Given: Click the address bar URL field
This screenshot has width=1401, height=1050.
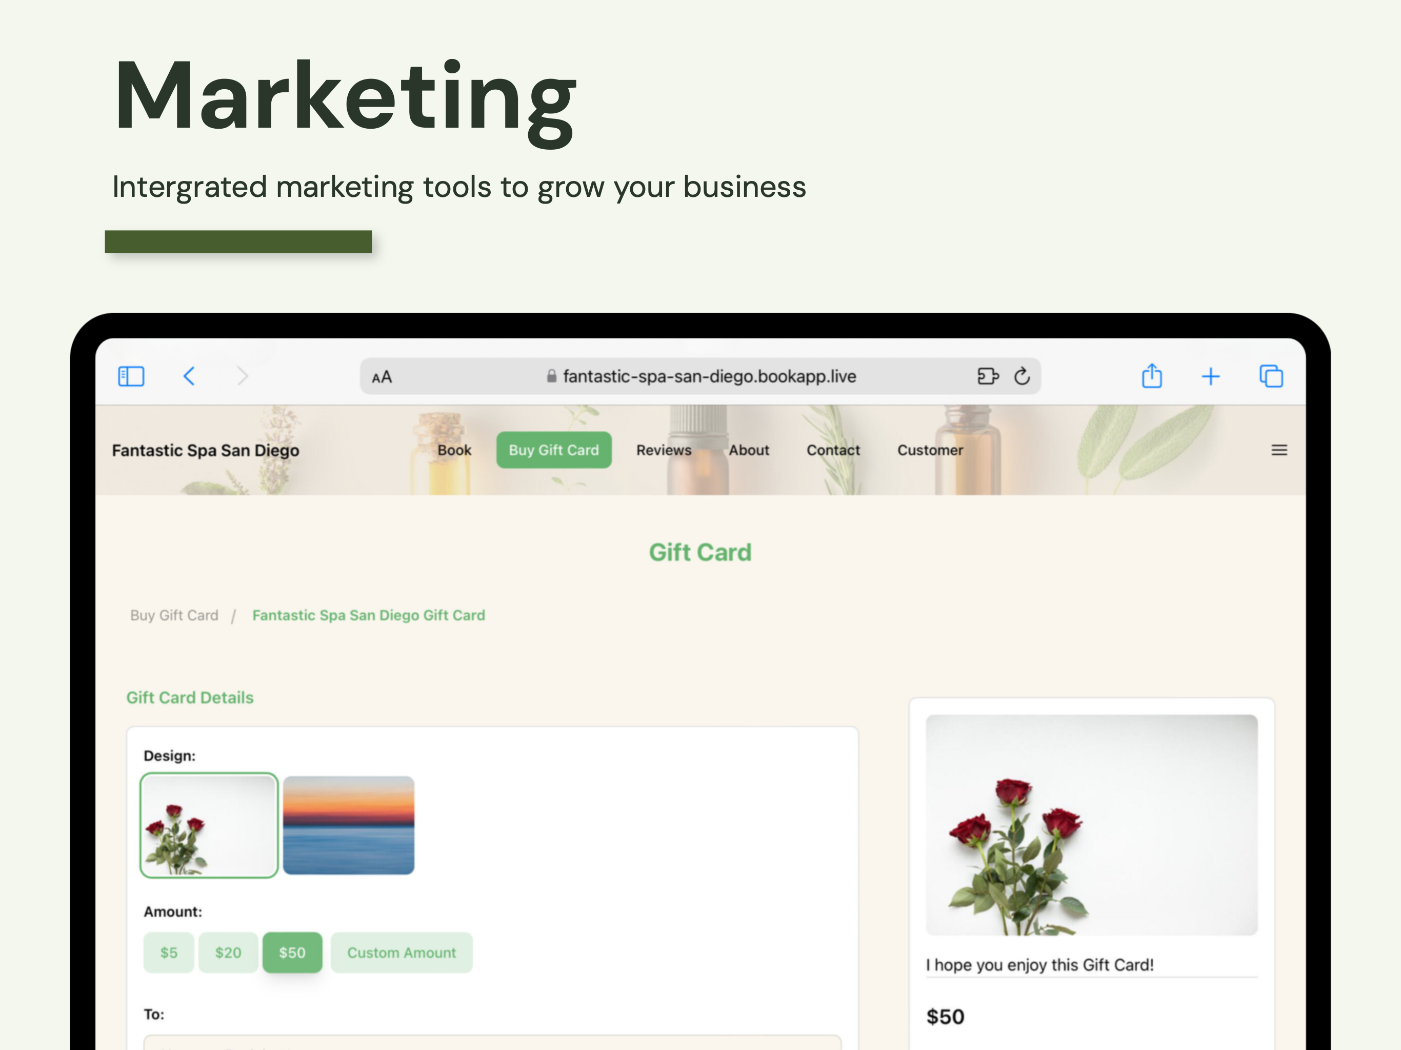Looking at the screenshot, I should click(x=701, y=377).
